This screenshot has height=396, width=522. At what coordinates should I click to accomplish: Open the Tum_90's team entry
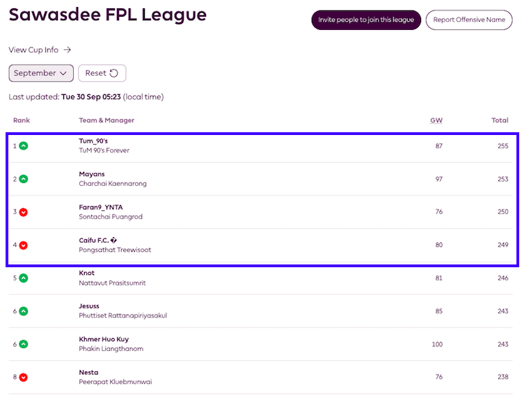coord(94,141)
